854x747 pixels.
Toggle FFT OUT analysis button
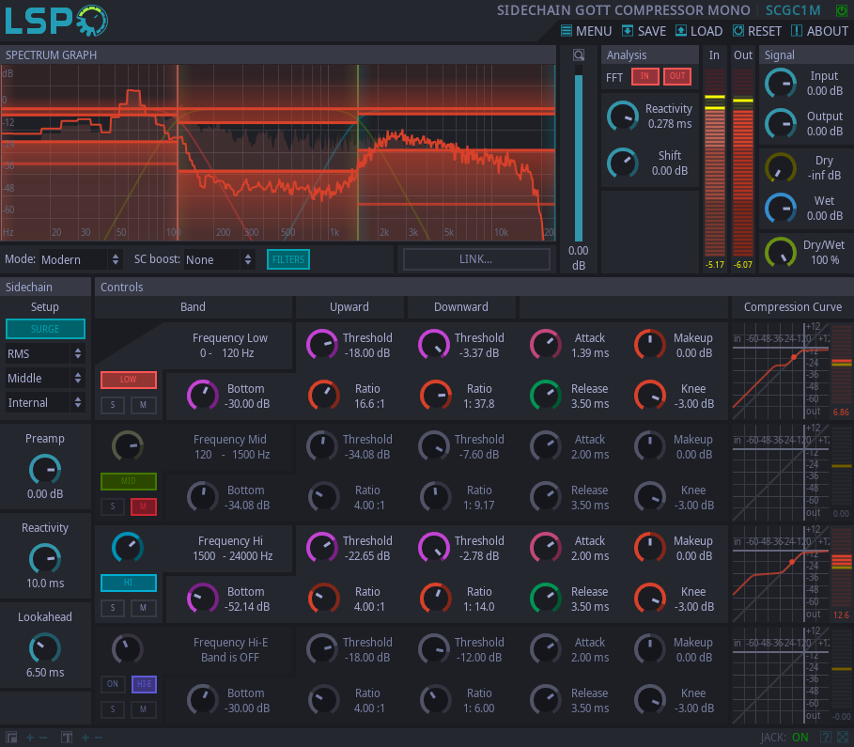click(x=677, y=76)
